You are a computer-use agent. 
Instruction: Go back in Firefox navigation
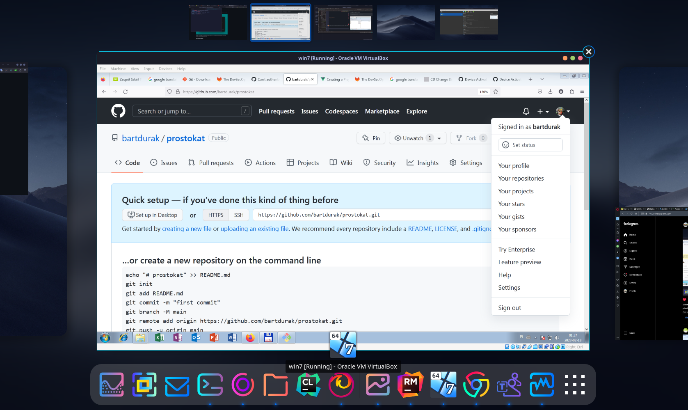(x=104, y=92)
